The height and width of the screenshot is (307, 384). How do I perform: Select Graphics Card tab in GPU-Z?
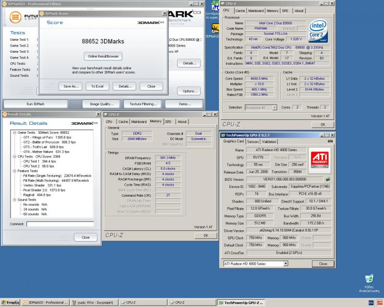233,141
